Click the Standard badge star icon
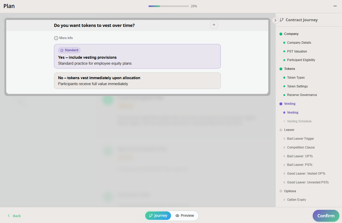 62,50
